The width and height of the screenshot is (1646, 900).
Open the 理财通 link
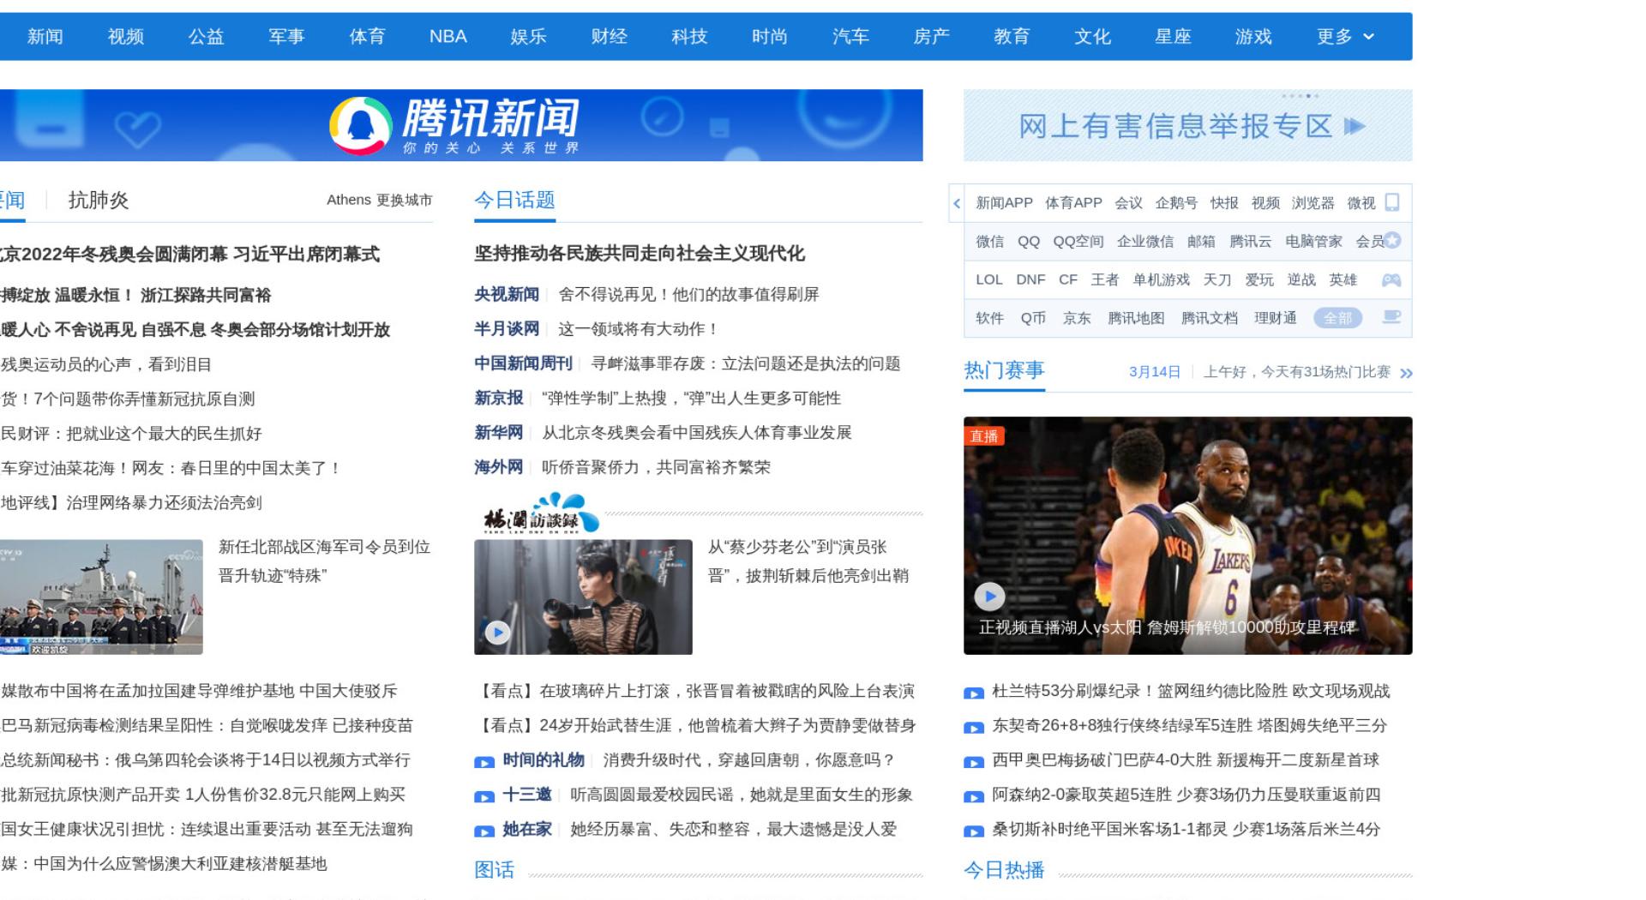tap(1275, 318)
